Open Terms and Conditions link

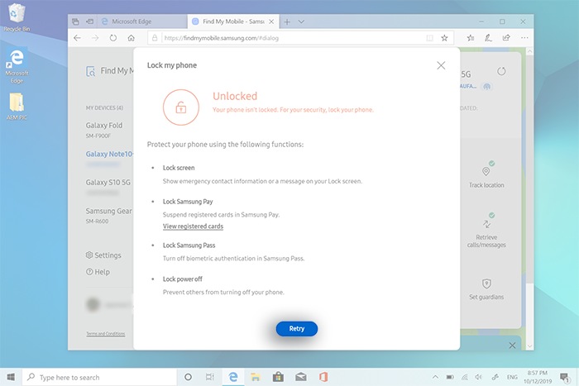(106, 334)
